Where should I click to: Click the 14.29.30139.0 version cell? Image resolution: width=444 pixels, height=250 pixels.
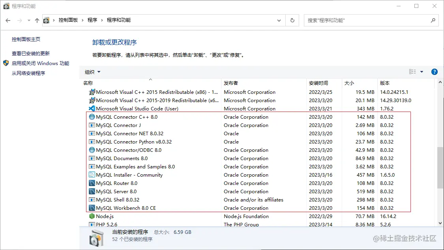(x=395, y=101)
